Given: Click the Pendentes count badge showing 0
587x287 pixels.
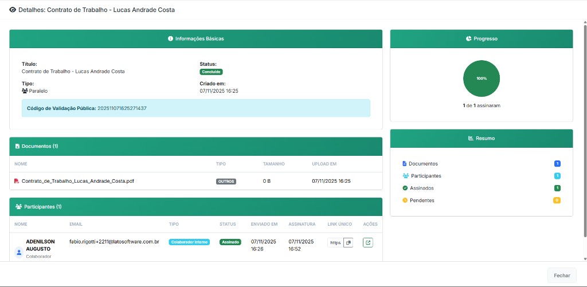Looking at the screenshot, I should click(557, 200).
